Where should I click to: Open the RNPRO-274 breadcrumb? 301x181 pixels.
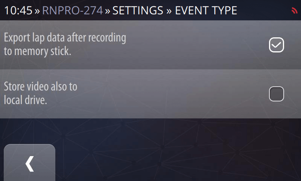point(72,11)
